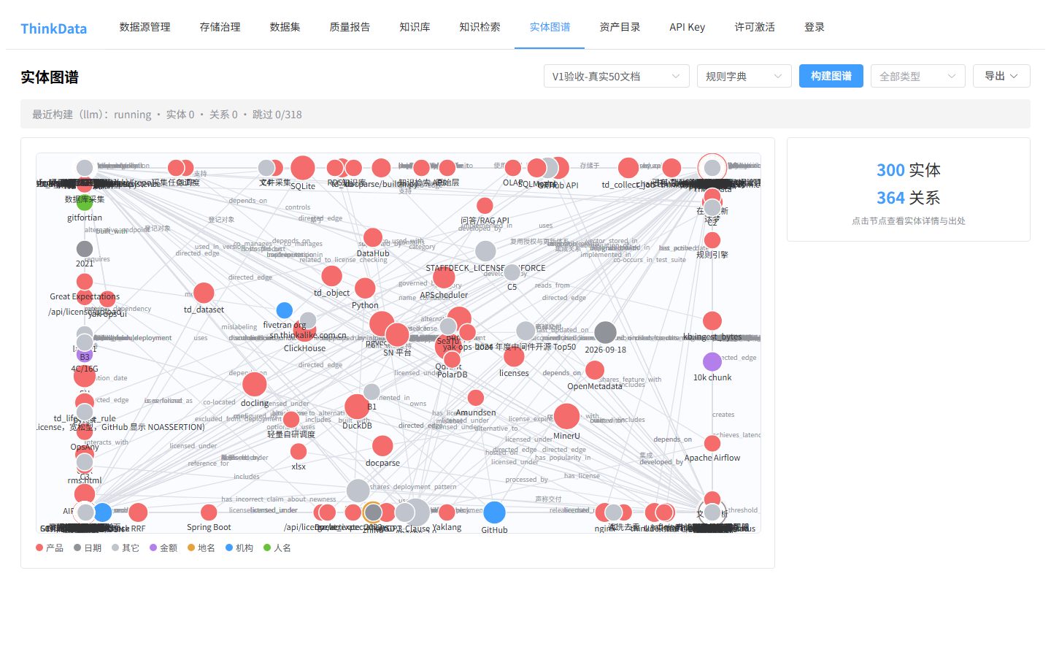Expand the 规则字典 dropdown
Viewport: 1051px width, 657px height.
[744, 76]
